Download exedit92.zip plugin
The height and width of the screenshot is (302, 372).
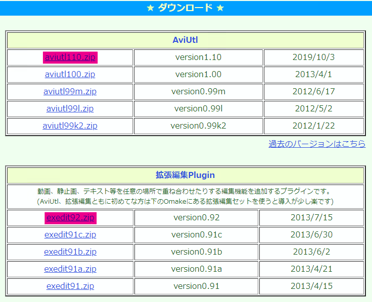tap(70, 218)
